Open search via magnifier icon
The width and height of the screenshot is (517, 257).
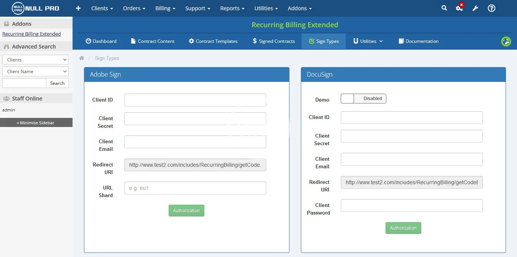(x=444, y=8)
